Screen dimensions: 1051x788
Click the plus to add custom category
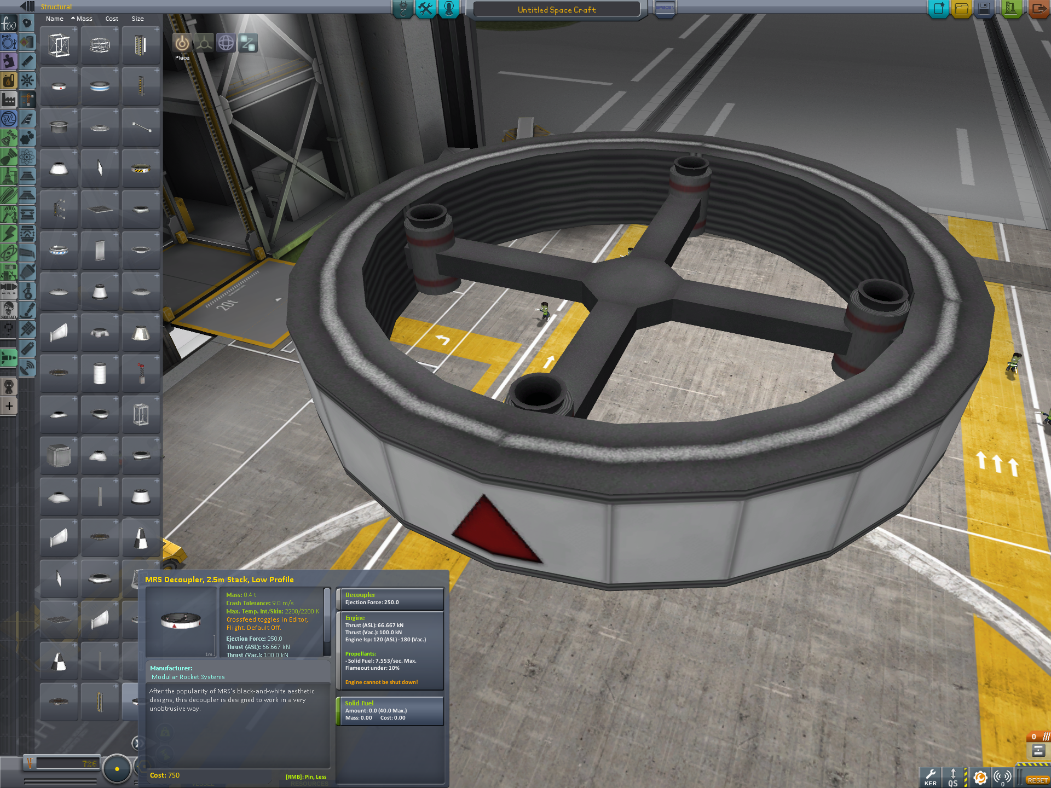click(x=9, y=406)
